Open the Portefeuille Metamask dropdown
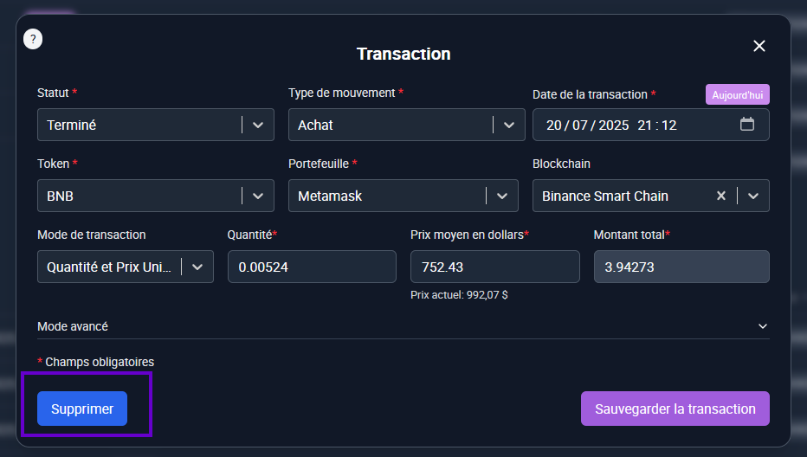Image resolution: width=807 pixels, height=457 pixels. [x=501, y=196]
